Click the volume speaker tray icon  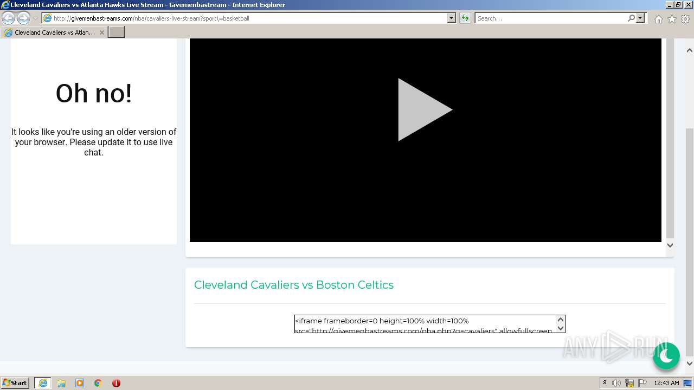point(616,383)
